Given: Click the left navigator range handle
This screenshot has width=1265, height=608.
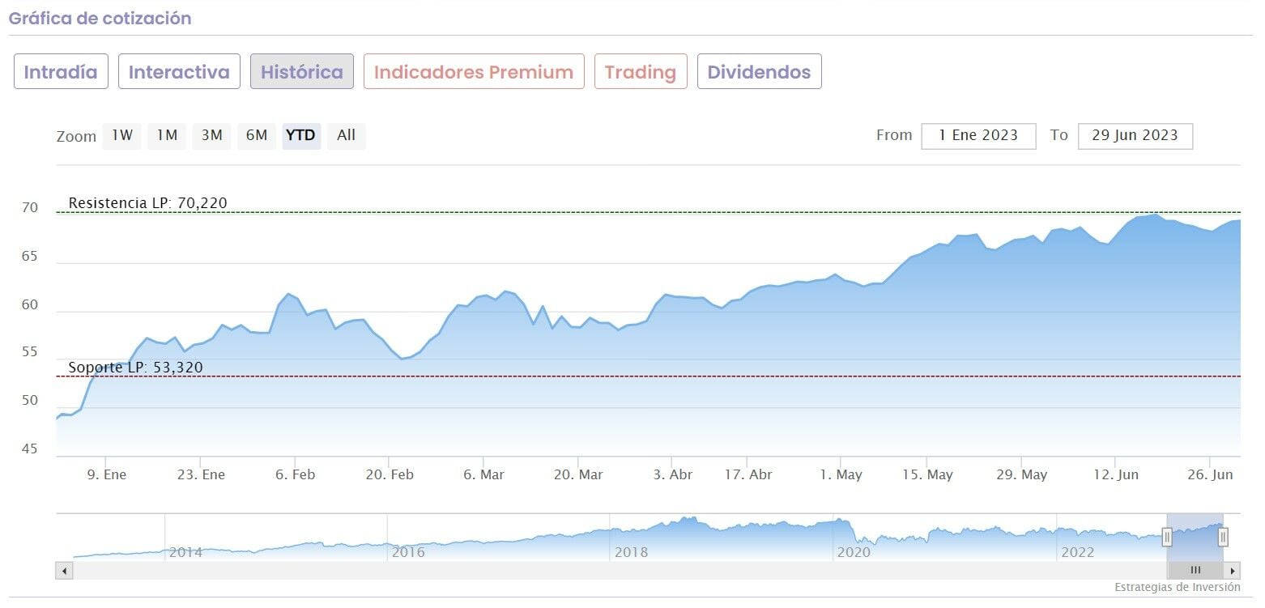Looking at the screenshot, I should pyautogui.click(x=1167, y=537).
